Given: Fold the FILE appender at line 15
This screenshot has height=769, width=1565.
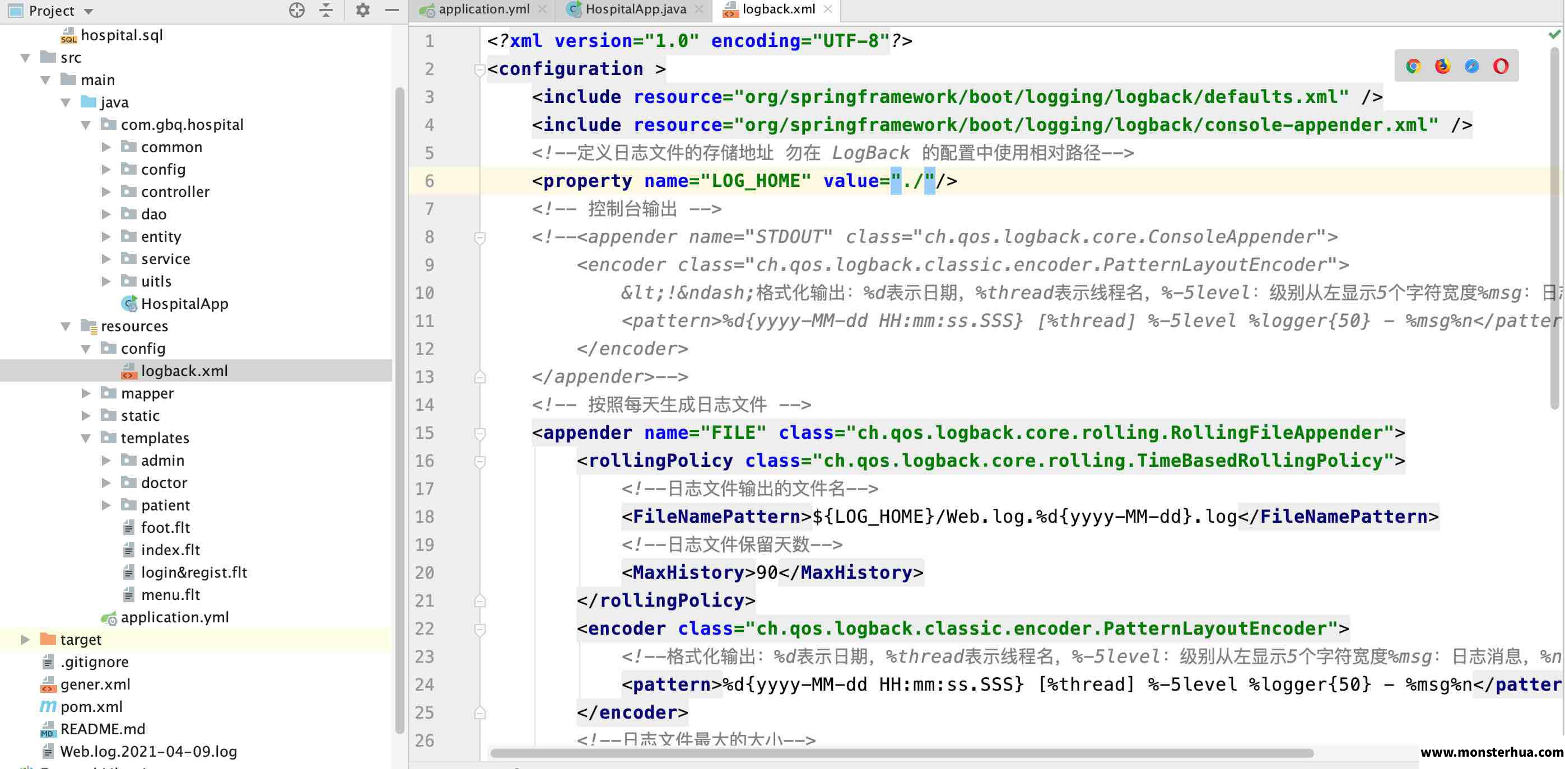Looking at the screenshot, I should 479,433.
